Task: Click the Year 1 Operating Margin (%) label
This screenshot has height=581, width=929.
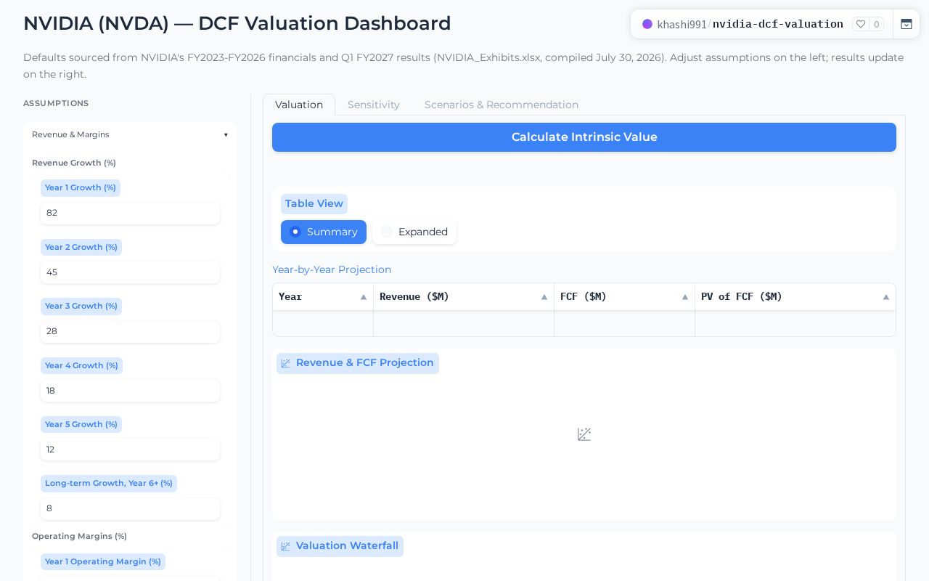Action: click(x=103, y=561)
